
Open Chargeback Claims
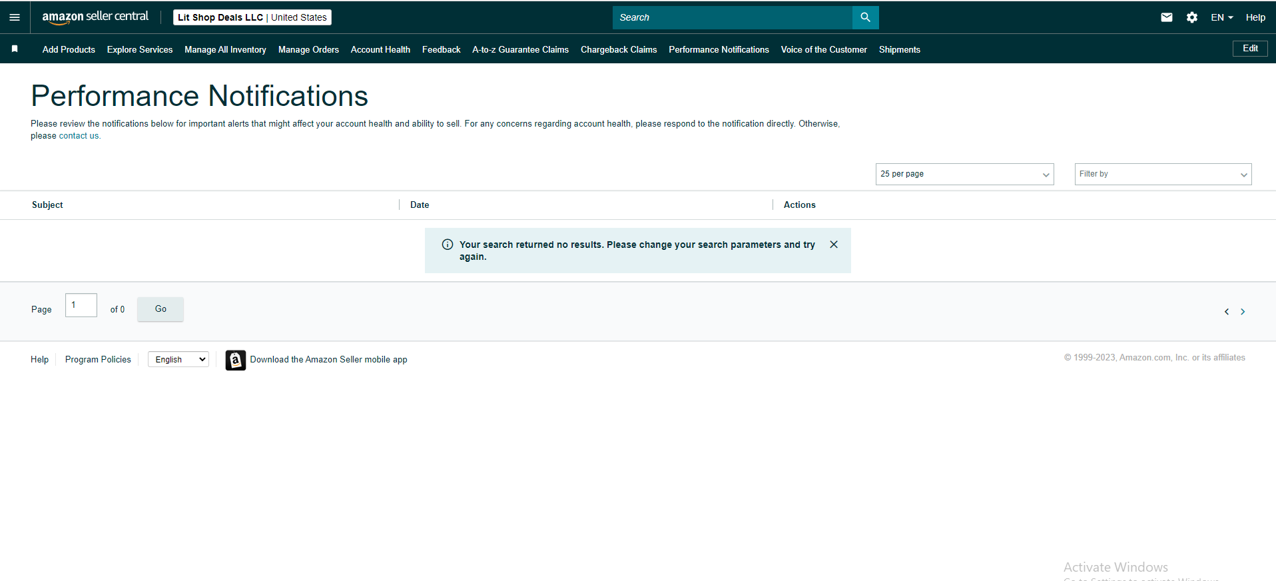click(x=619, y=49)
